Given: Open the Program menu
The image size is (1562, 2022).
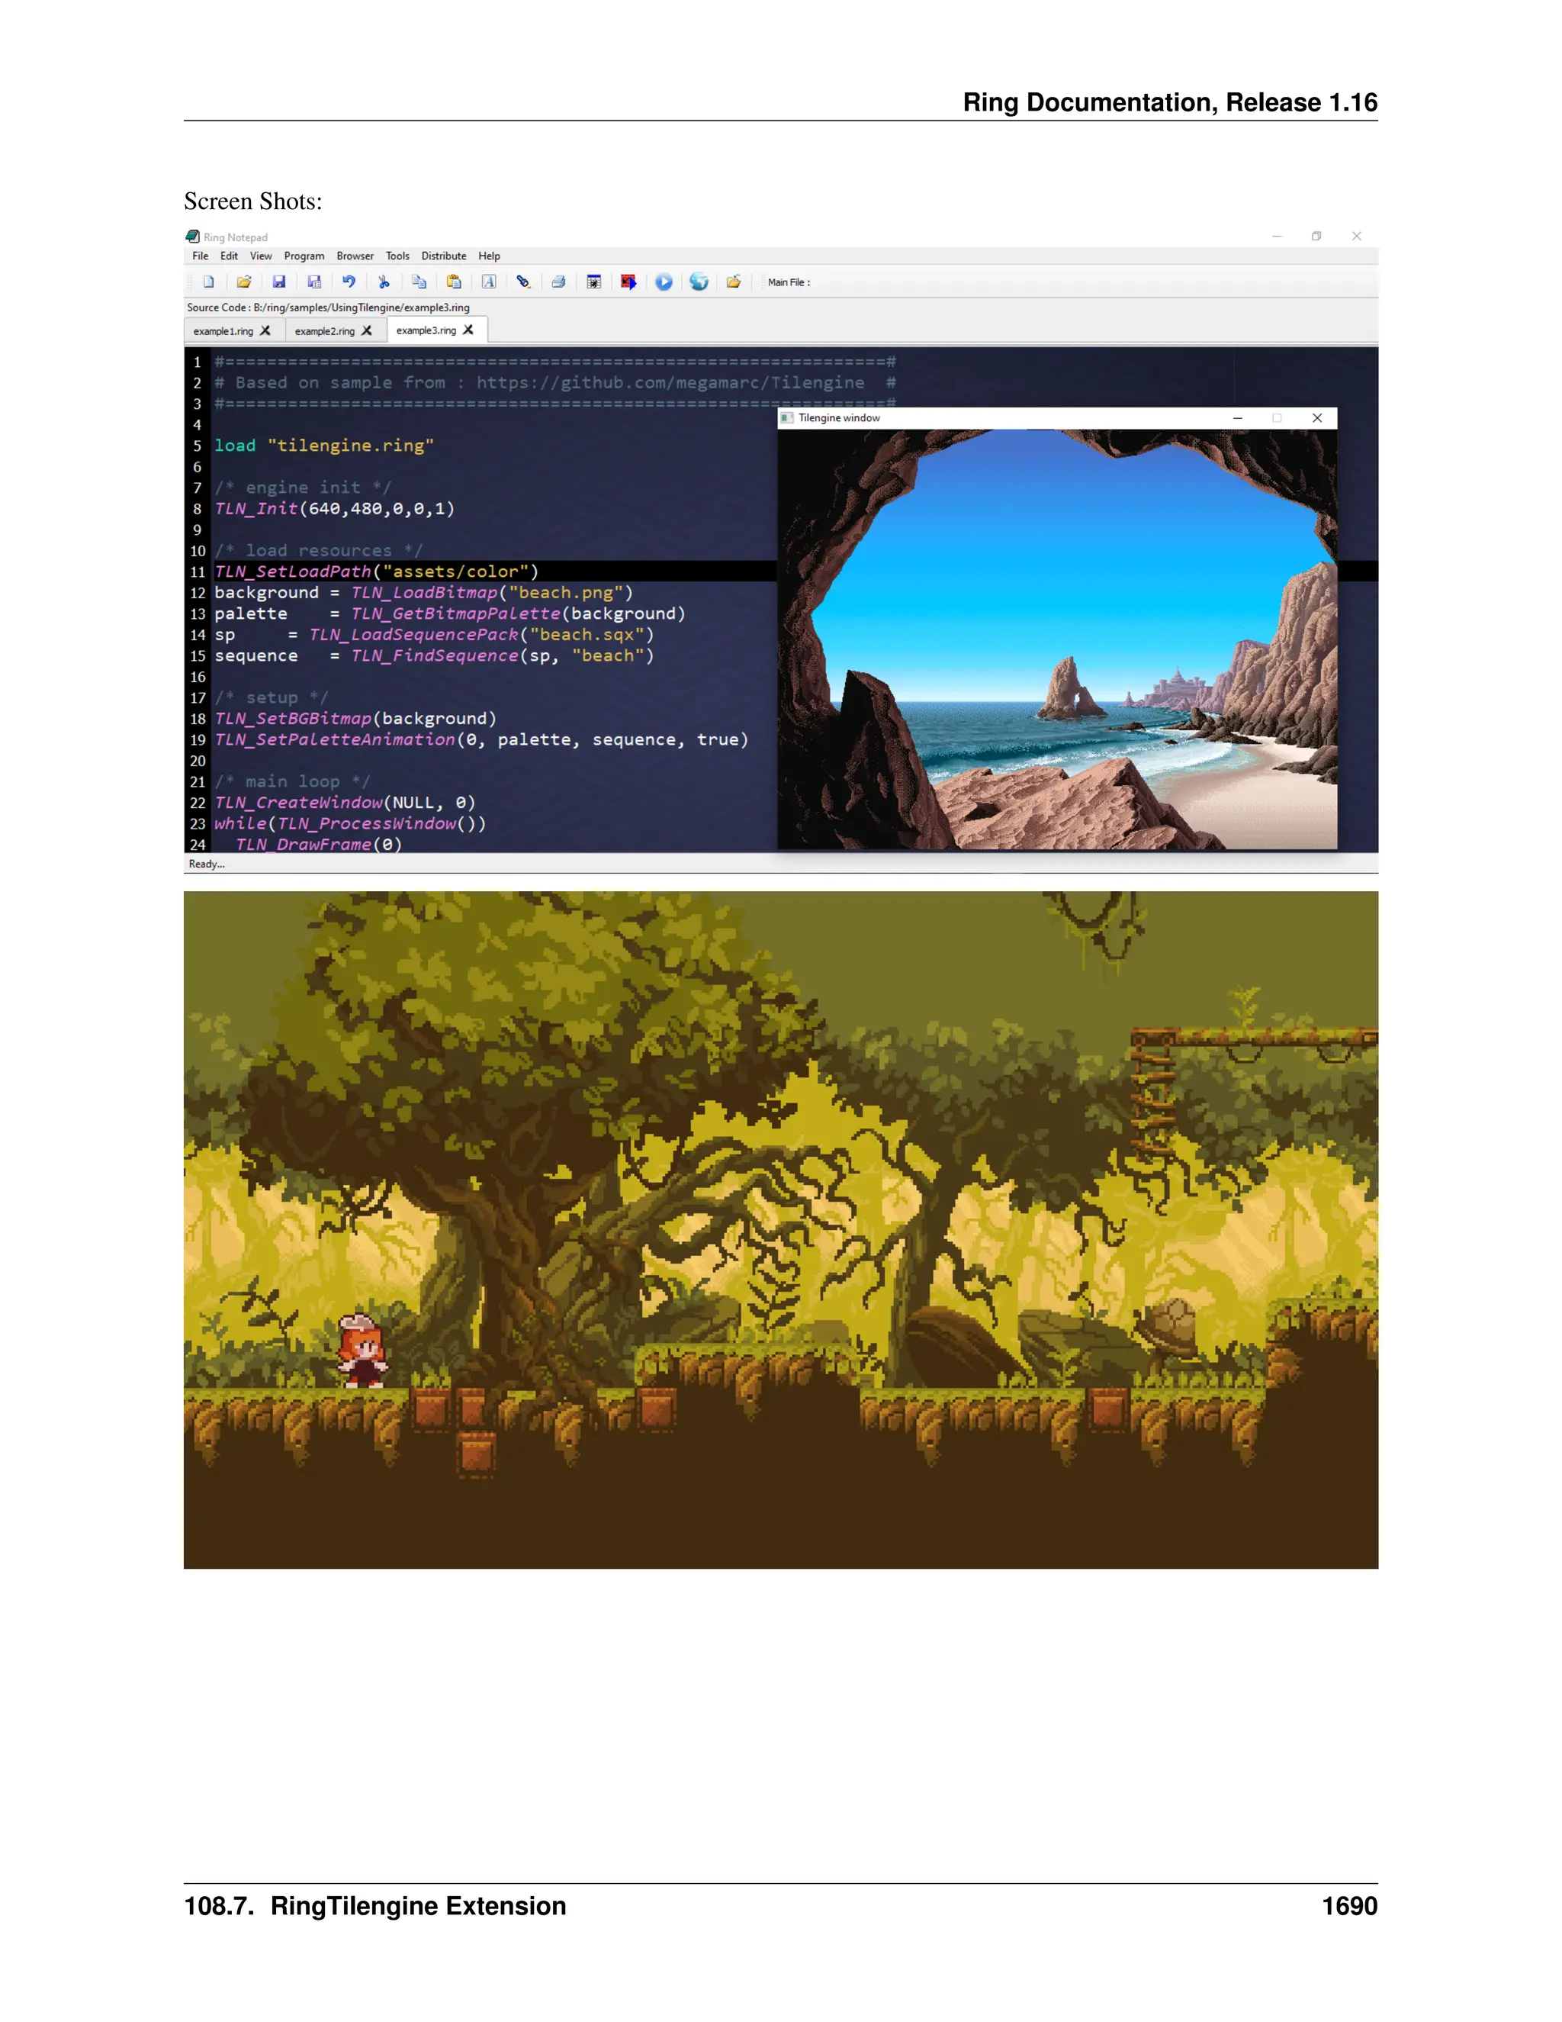Looking at the screenshot, I should coord(304,256).
